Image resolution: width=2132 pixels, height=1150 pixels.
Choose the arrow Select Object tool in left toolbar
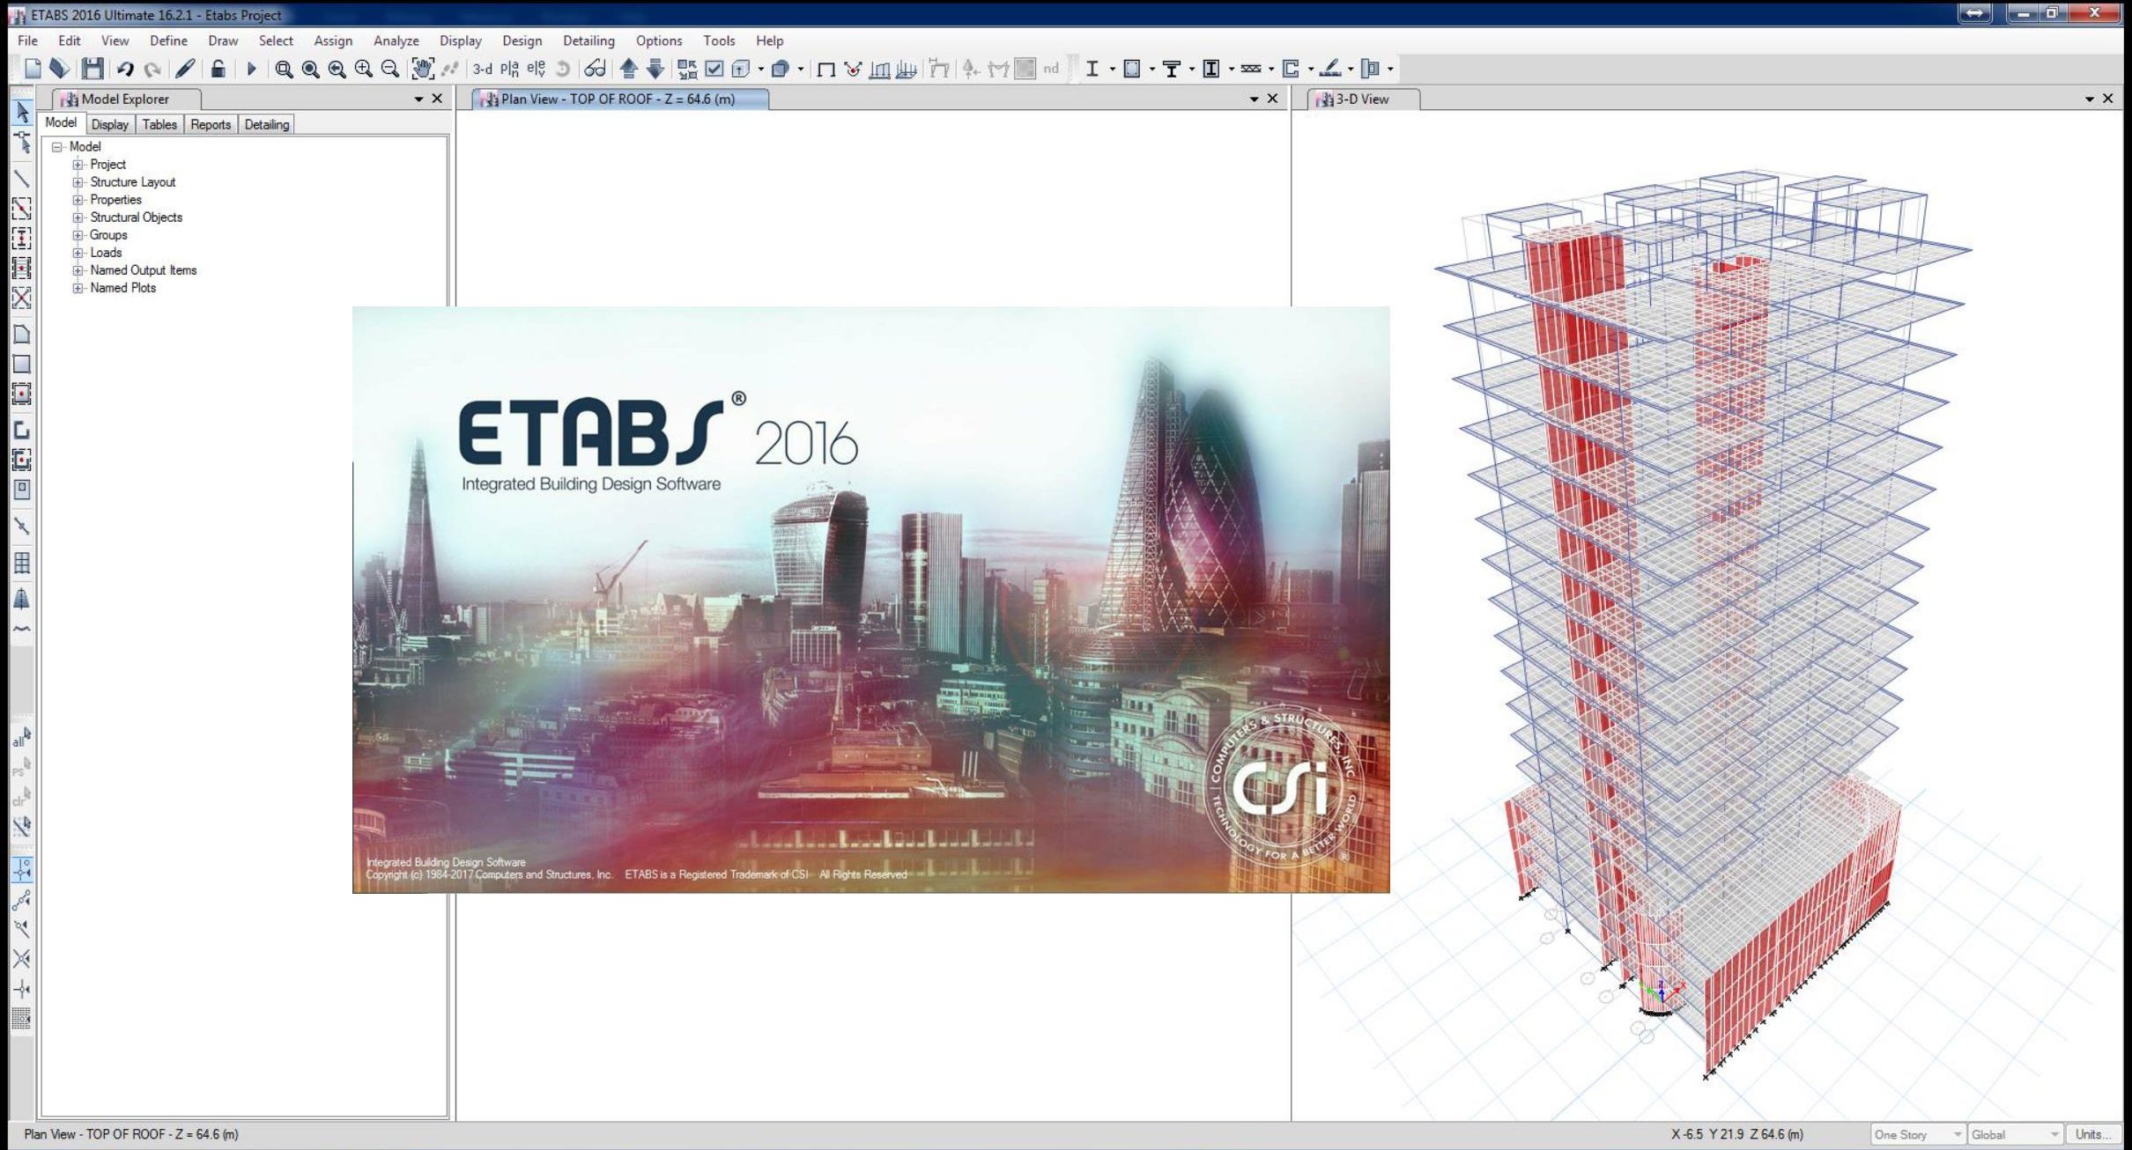click(x=22, y=113)
